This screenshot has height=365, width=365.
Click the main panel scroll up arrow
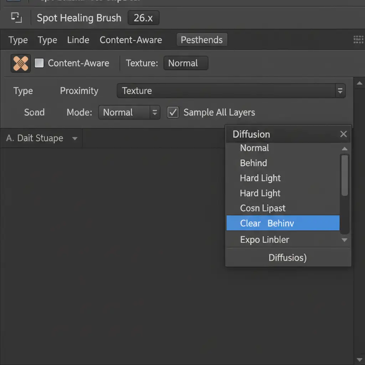pos(359,83)
